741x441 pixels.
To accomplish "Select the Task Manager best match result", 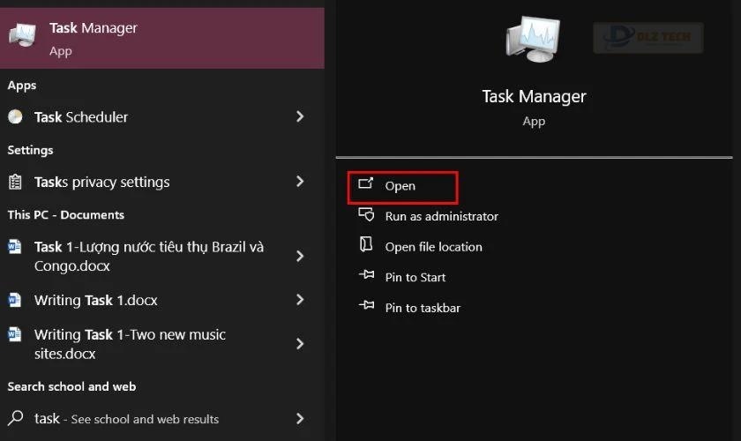I will click(162, 38).
